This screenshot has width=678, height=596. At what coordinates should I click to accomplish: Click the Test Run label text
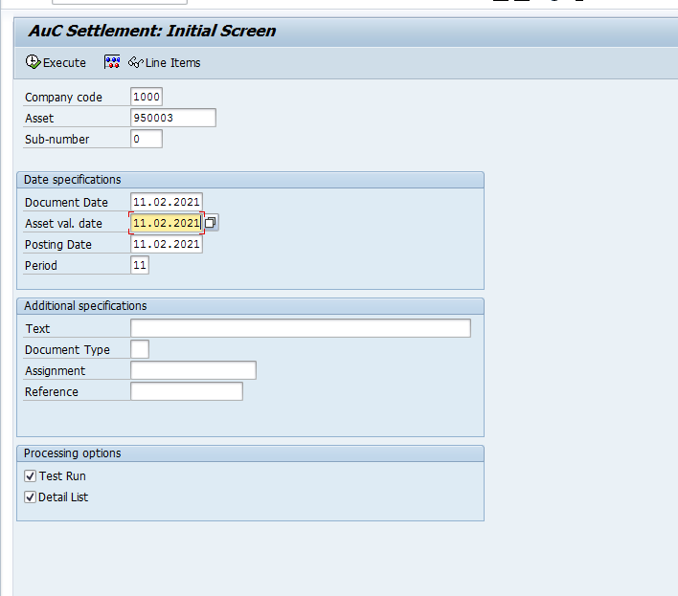point(62,475)
